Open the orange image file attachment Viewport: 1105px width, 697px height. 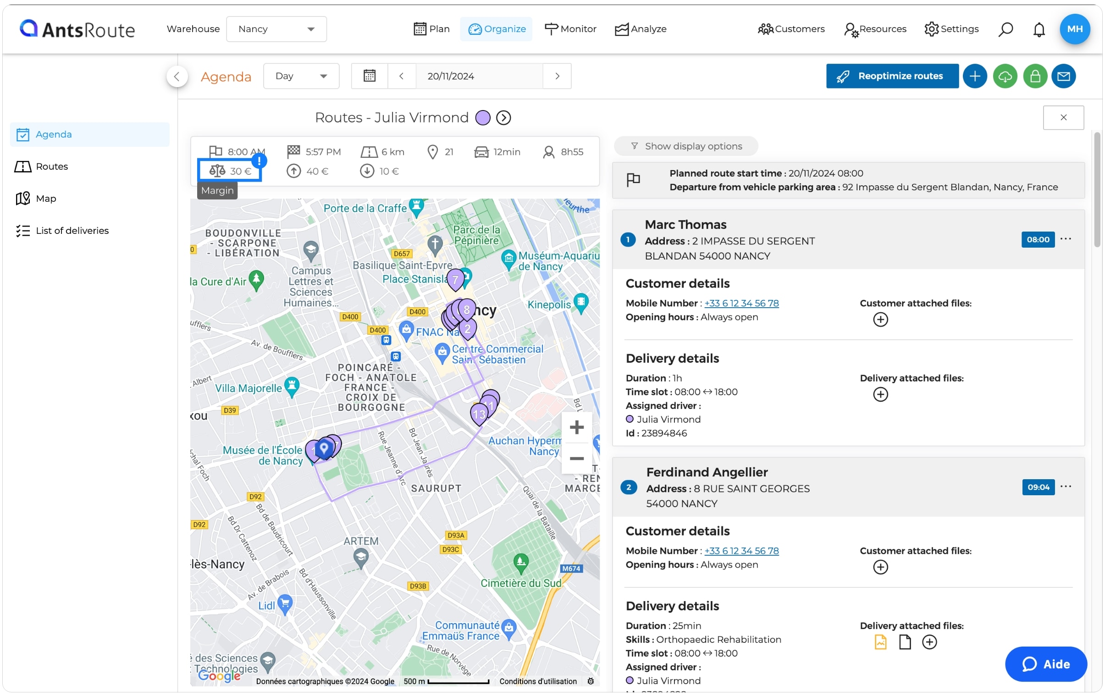pos(880,642)
